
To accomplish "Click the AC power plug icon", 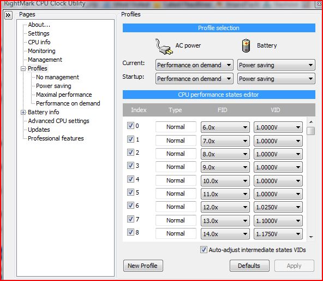I will (x=164, y=46).
